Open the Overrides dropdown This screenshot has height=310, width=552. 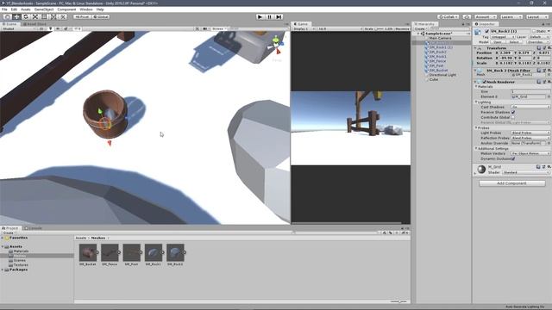(538, 42)
